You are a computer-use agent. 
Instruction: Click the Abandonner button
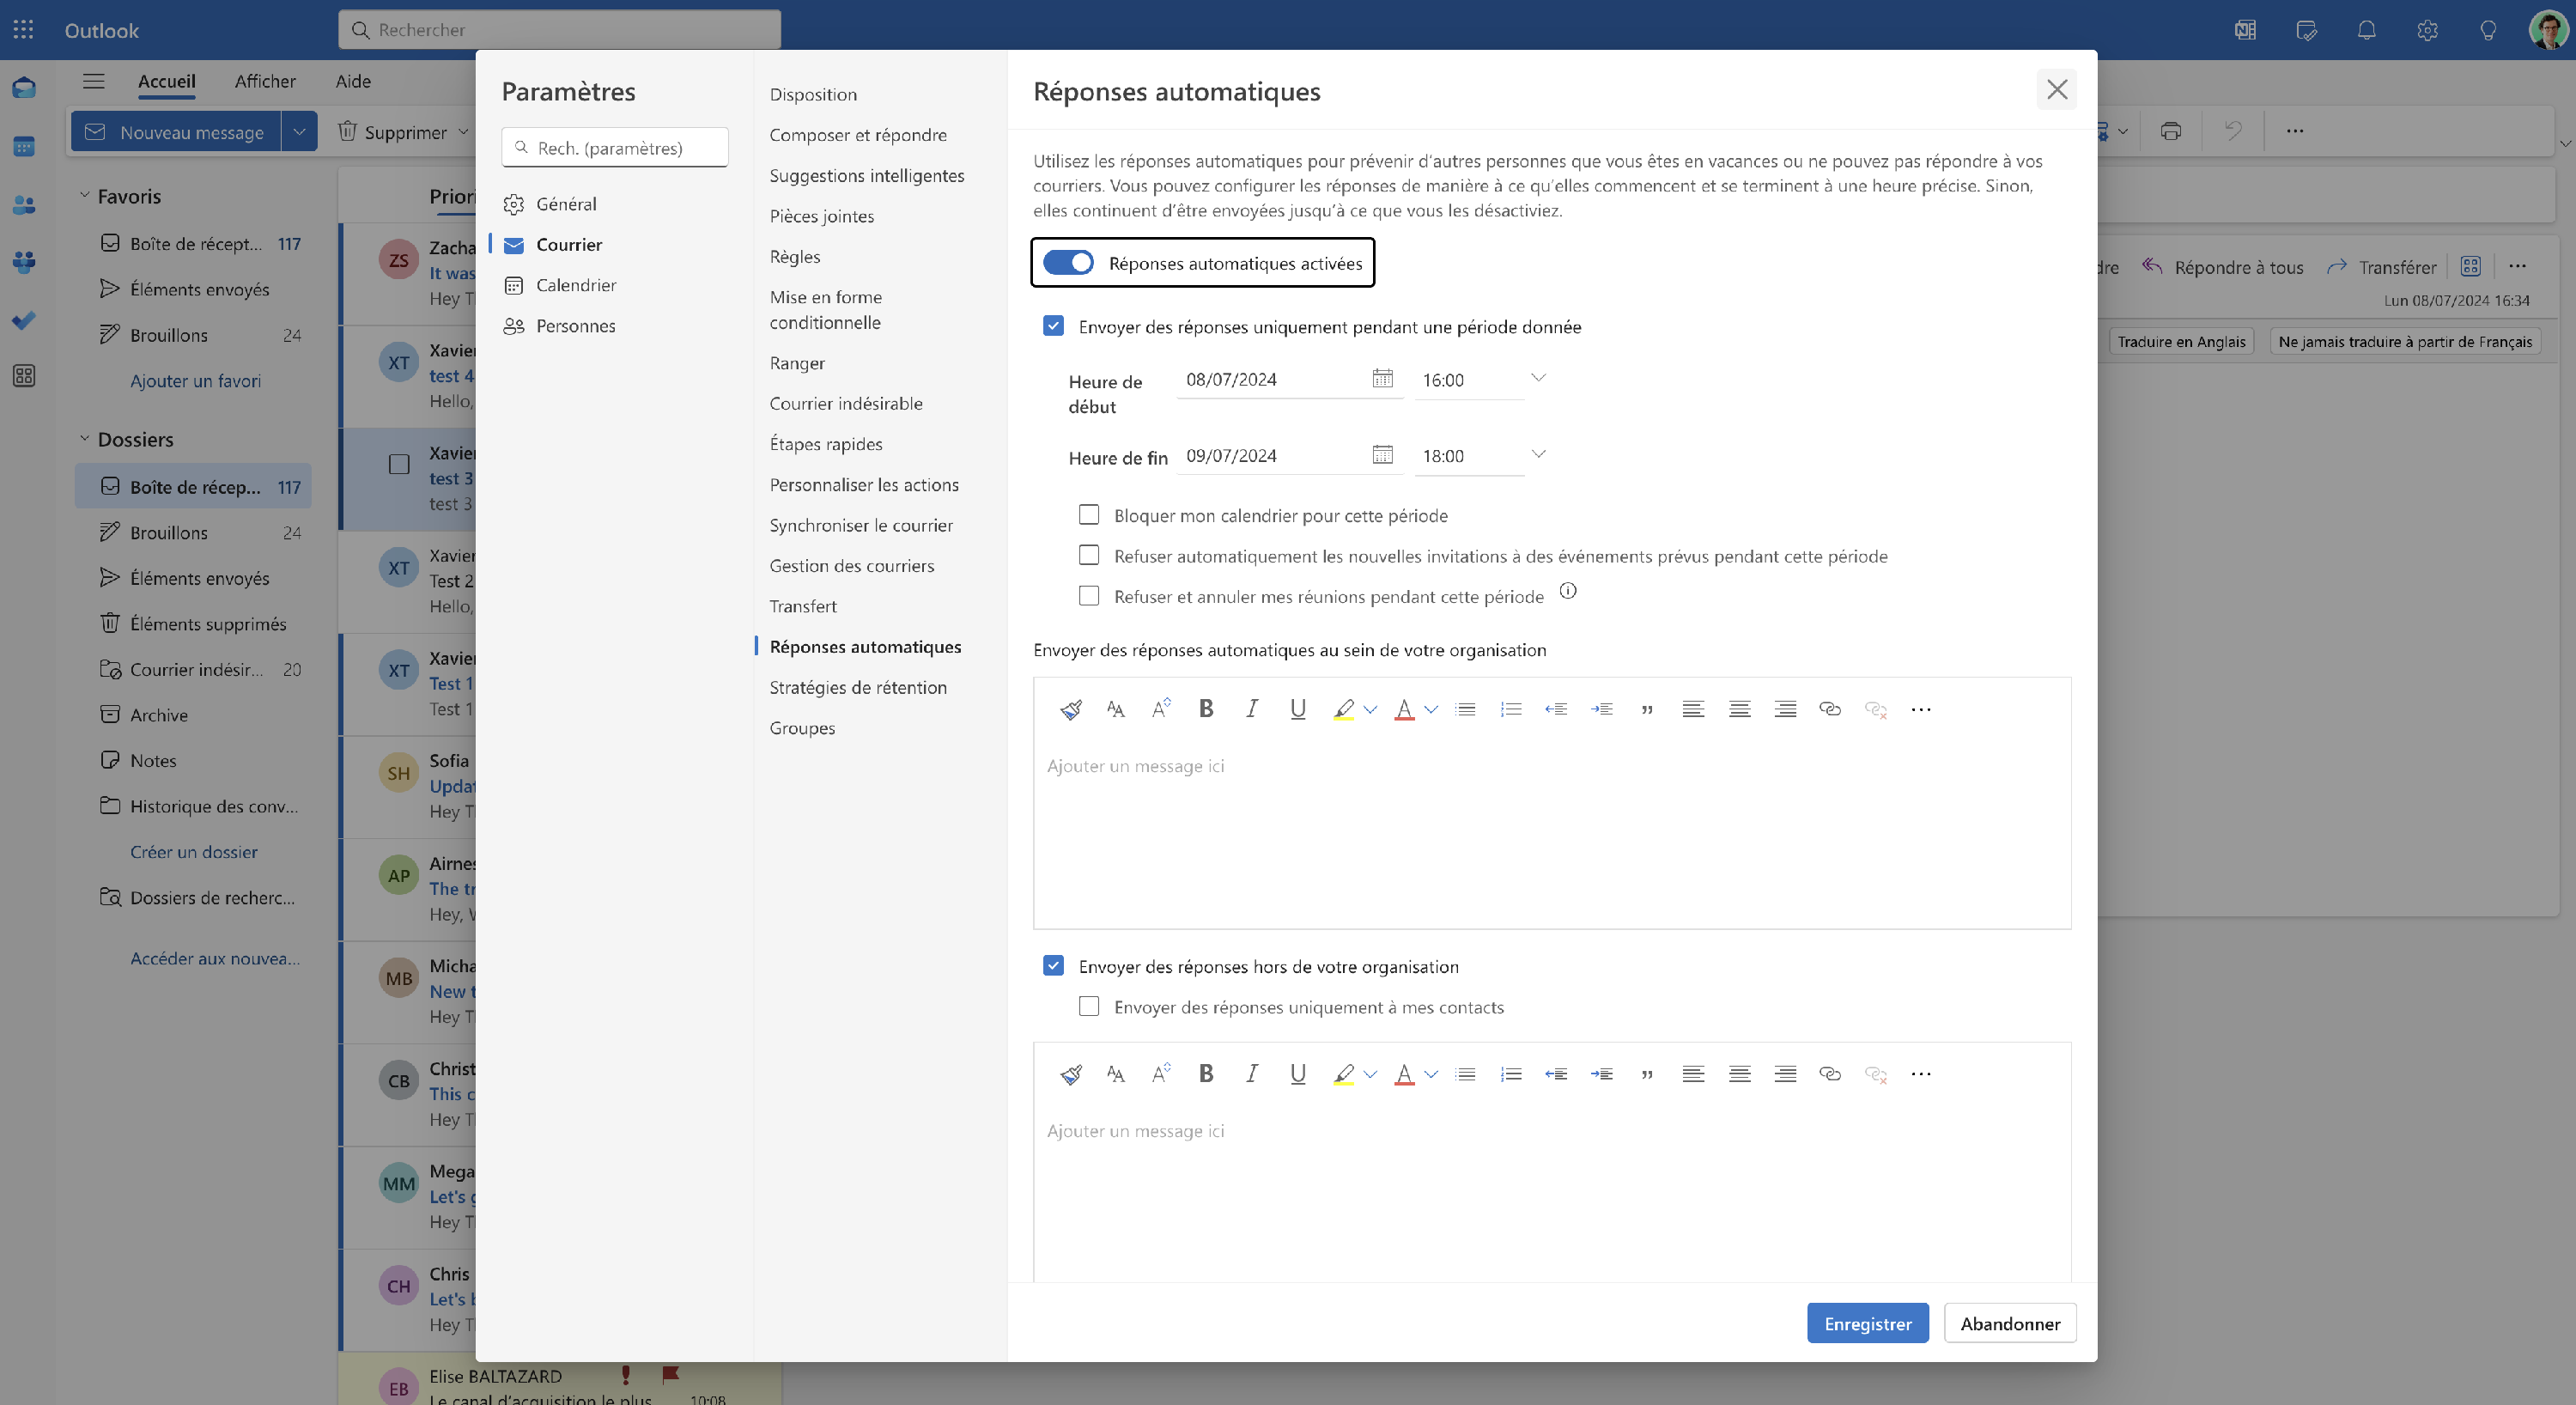click(2010, 1323)
